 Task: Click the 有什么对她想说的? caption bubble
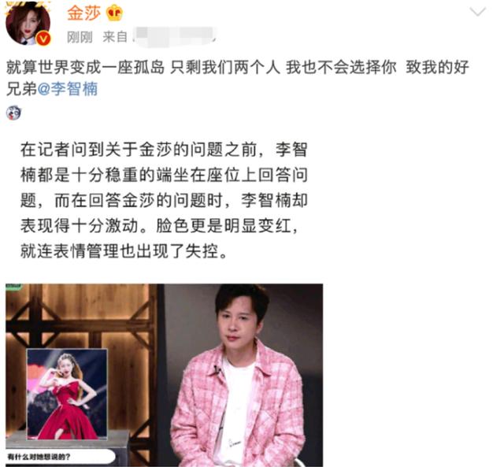61,456
